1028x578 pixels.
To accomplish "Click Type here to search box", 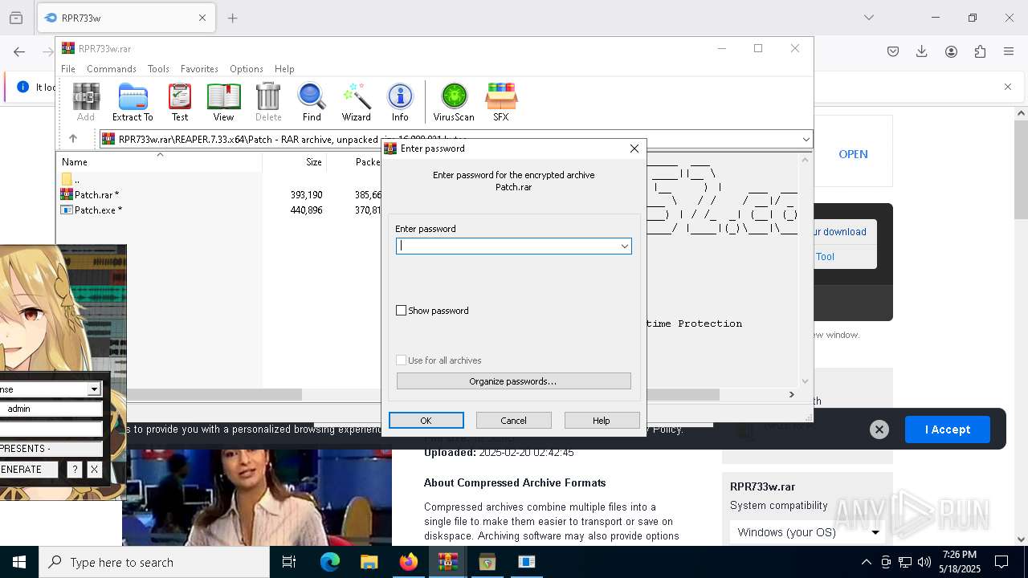I will pos(154,562).
